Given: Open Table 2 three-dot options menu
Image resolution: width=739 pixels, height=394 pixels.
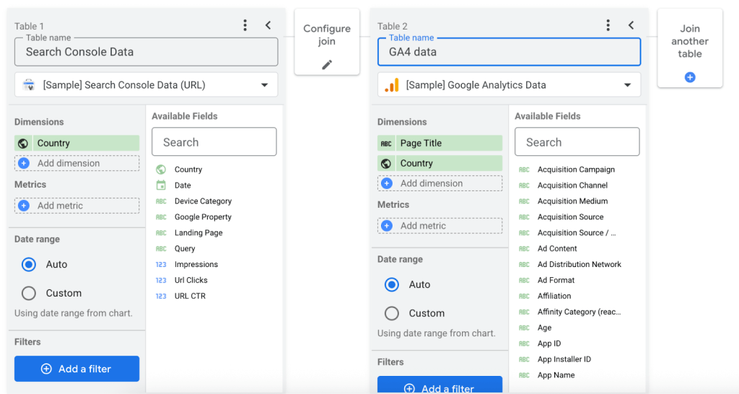Looking at the screenshot, I should pos(608,25).
